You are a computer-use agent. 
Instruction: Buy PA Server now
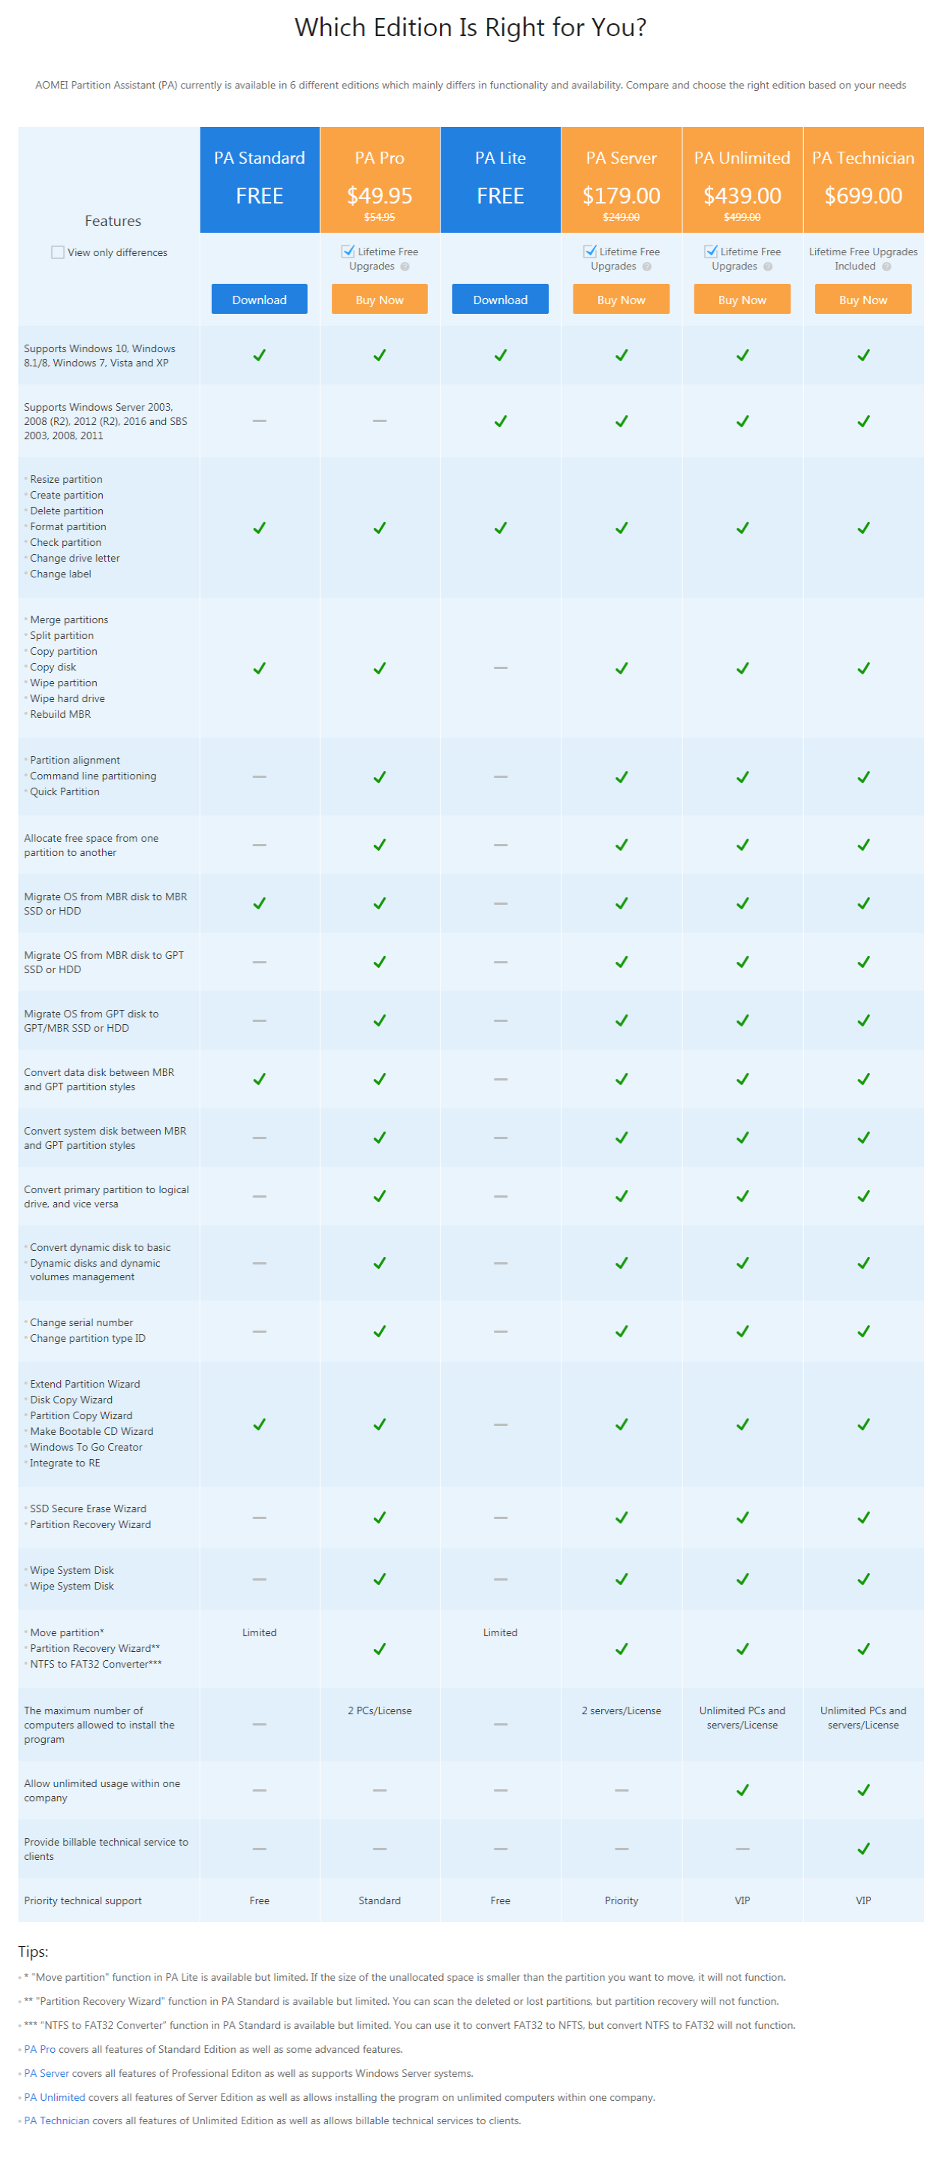click(621, 299)
